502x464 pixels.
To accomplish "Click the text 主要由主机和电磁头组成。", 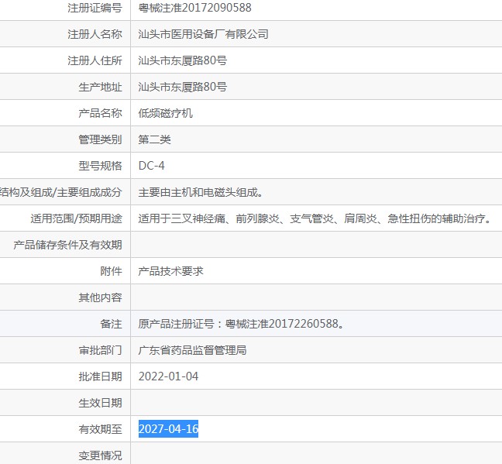I will coord(201,192).
